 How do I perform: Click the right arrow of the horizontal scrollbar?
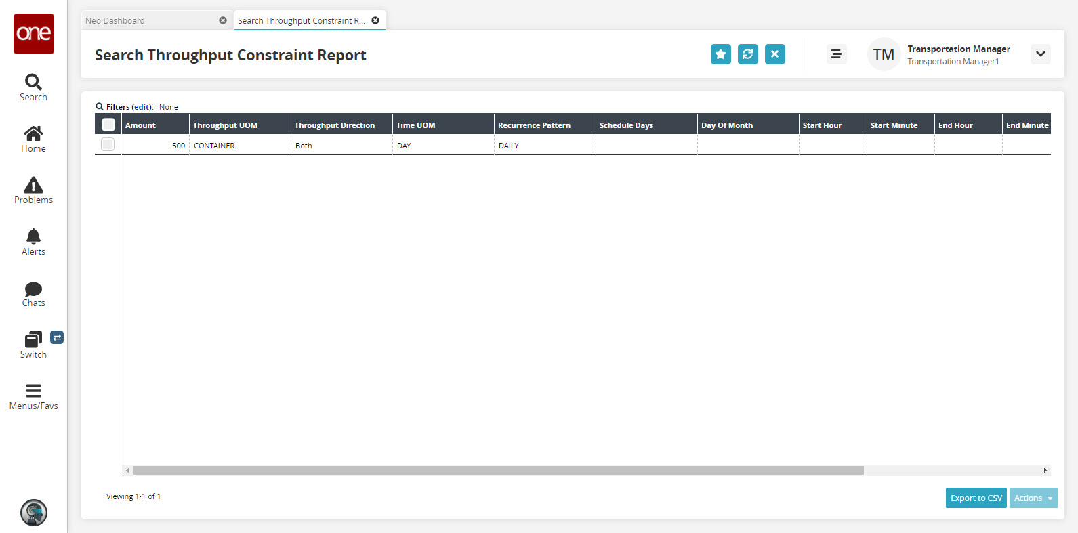click(x=1045, y=470)
